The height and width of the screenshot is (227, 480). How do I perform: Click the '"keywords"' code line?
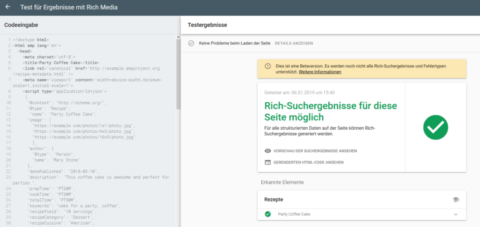coord(74,206)
